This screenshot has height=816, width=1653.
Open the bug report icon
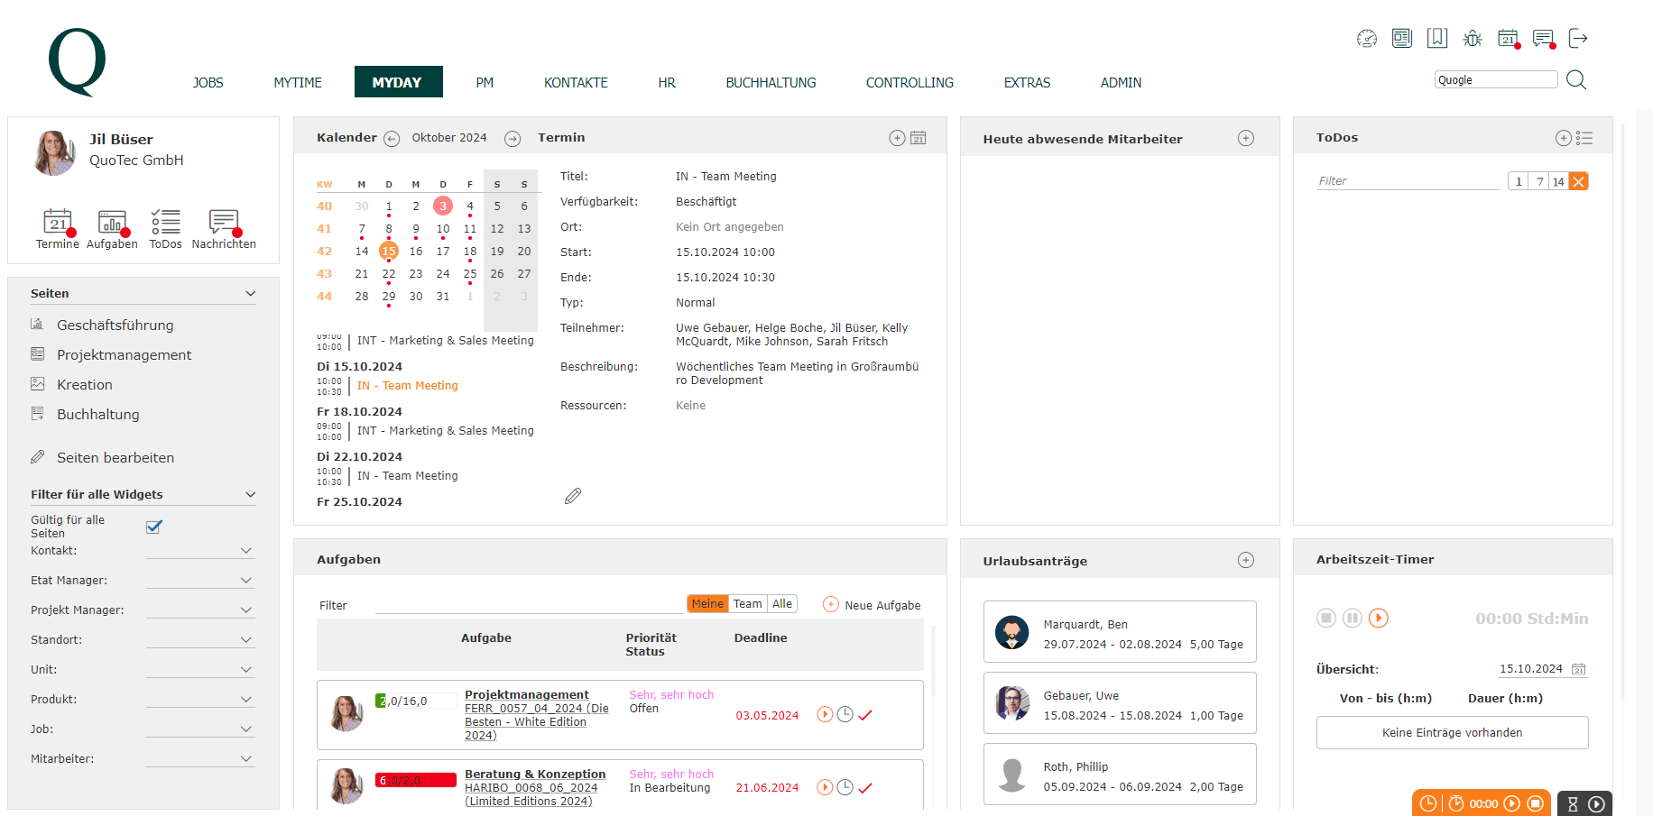pos(1473,38)
